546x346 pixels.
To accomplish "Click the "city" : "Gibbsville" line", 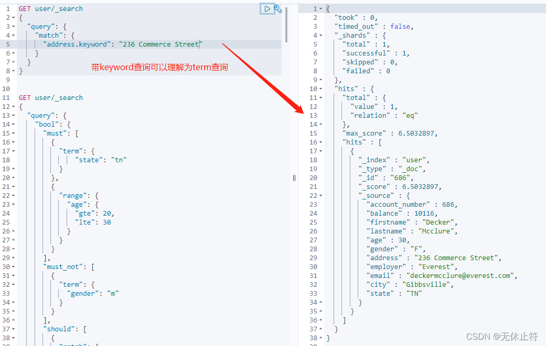I will click(410, 285).
